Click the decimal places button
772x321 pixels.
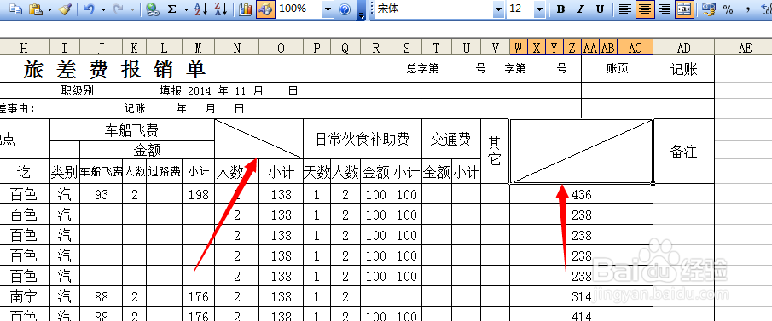coord(766,9)
